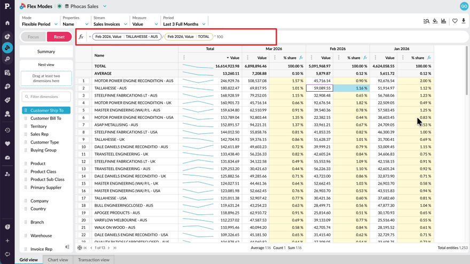Open Jan 2026 % share column options
Image resolution: width=470 pixels, height=264 pixels.
click(403, 58)
